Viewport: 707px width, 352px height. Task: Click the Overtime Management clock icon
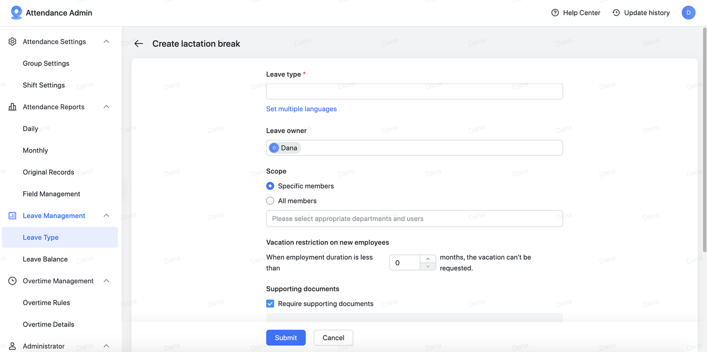12,281
